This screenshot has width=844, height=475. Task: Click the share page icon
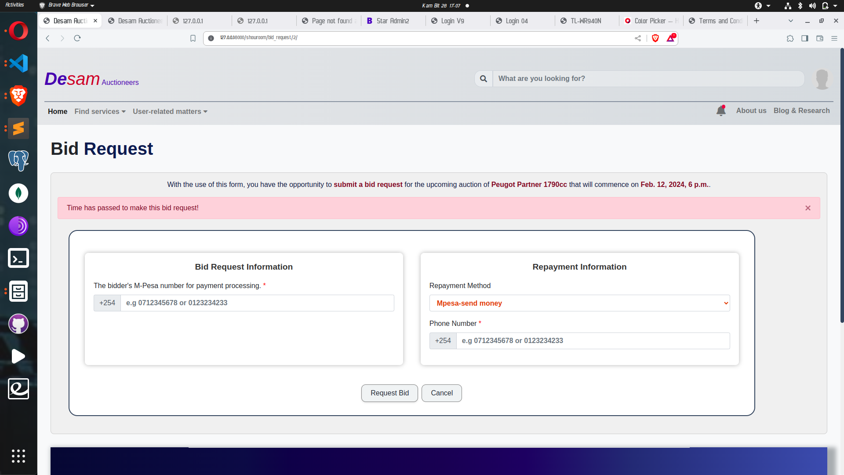pos(638,38)
